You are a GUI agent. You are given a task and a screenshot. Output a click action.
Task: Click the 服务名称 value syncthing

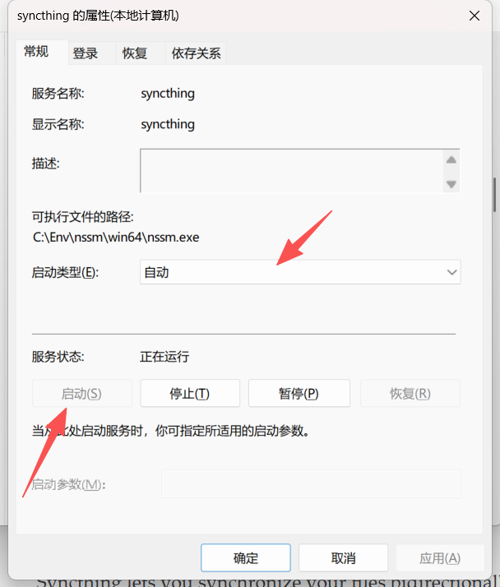168,94
